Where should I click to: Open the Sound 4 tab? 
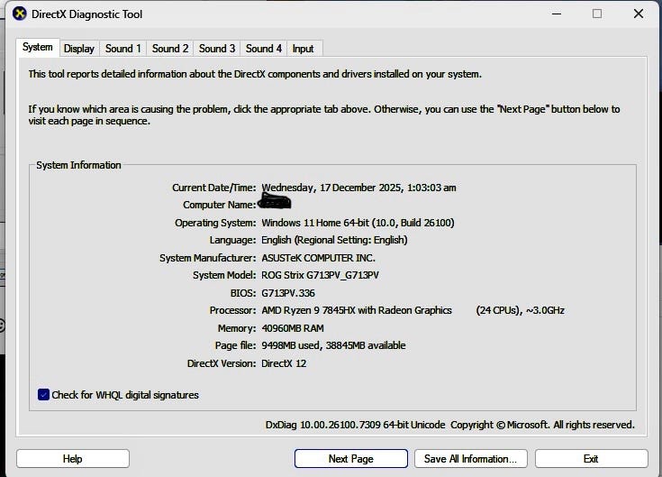pyautogui.click(x=264, y=49)
